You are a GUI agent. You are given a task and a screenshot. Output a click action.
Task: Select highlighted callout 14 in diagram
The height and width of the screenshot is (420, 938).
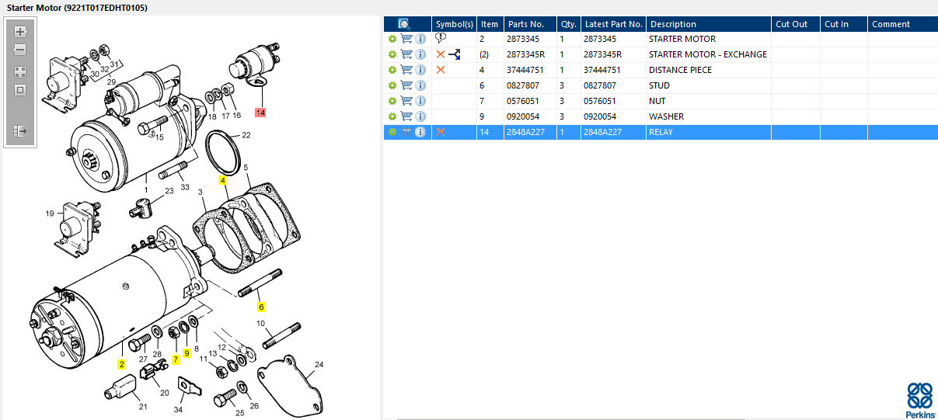tap(260, 113)
